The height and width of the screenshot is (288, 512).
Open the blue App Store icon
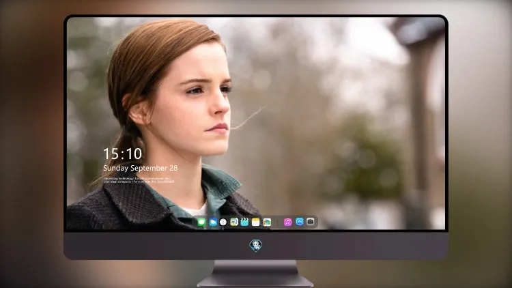coord(300,222)
